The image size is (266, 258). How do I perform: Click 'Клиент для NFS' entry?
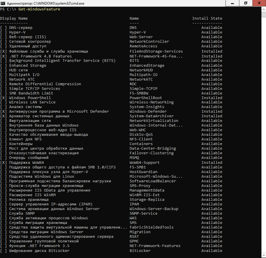25,139
